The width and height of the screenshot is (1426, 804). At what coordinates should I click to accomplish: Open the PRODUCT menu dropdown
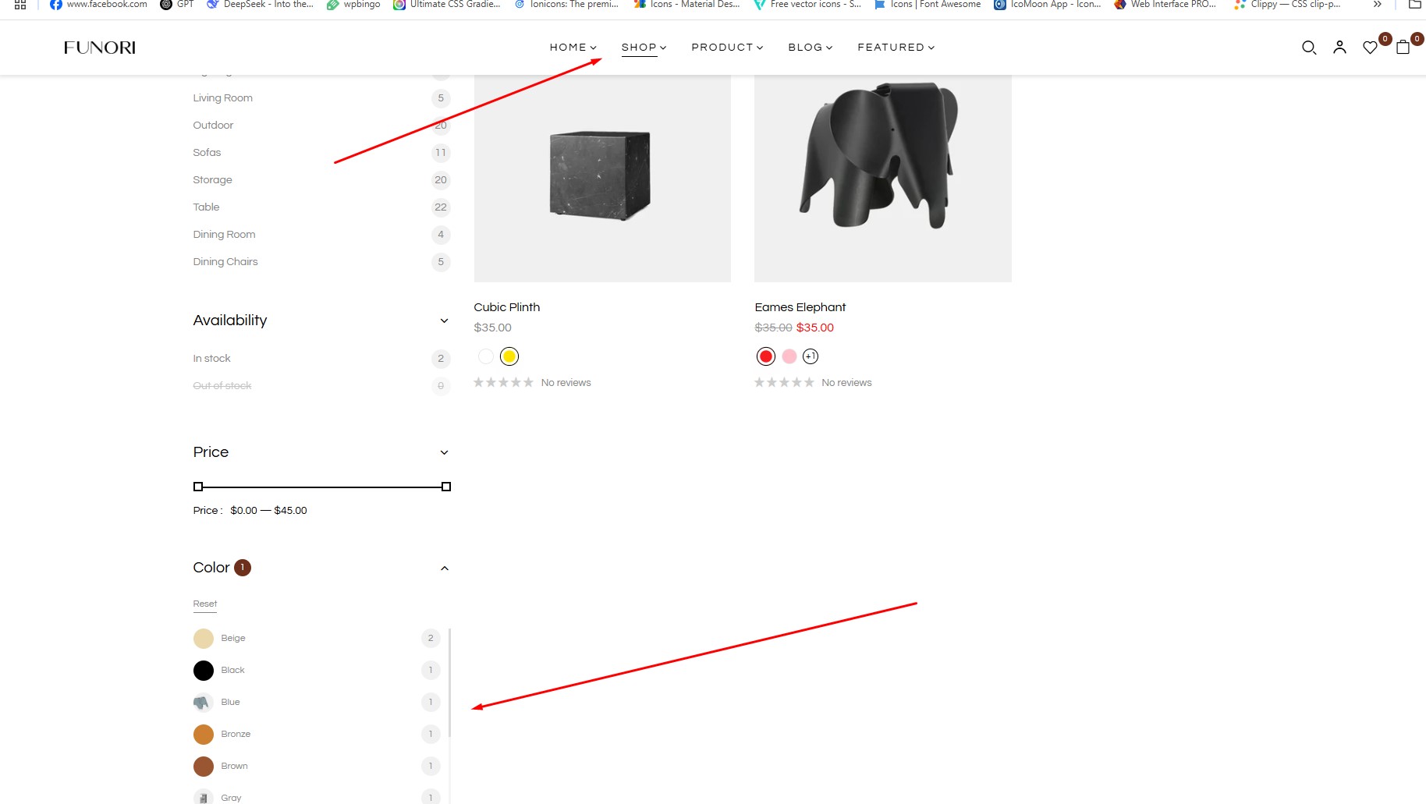pos(727,48)
